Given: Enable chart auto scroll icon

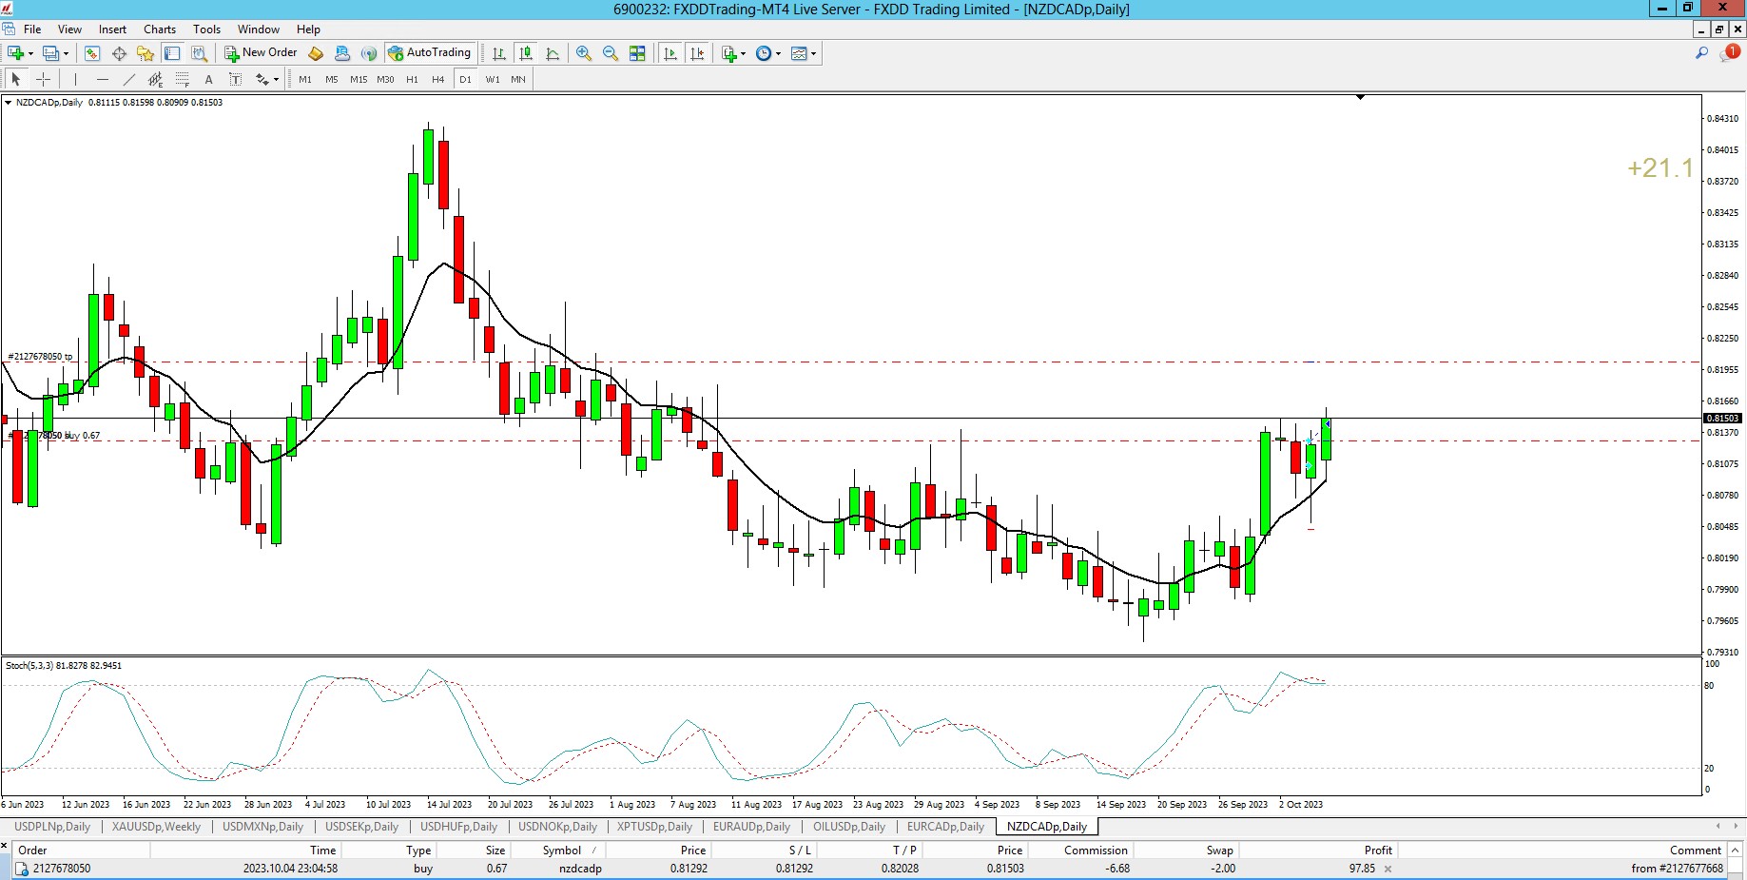Looking at the screenshot, I should point(670,53).
